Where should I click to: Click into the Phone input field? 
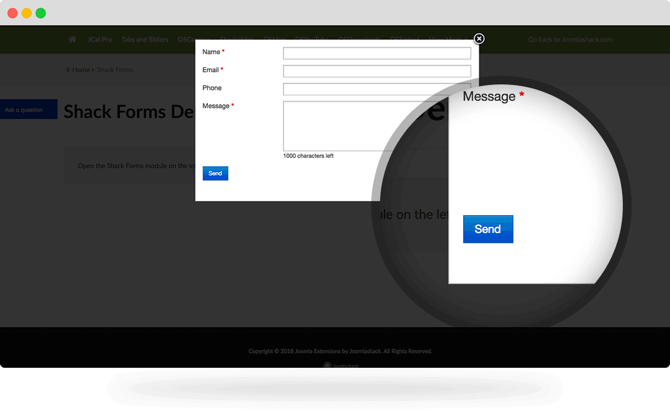377,89
